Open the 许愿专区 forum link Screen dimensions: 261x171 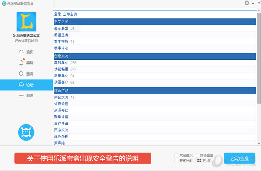tap(61, 104)
